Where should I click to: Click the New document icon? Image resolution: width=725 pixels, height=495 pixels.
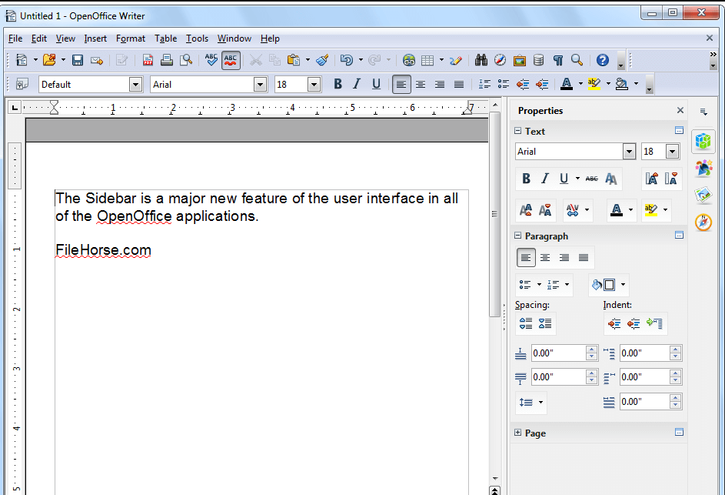tap(22, 60)
